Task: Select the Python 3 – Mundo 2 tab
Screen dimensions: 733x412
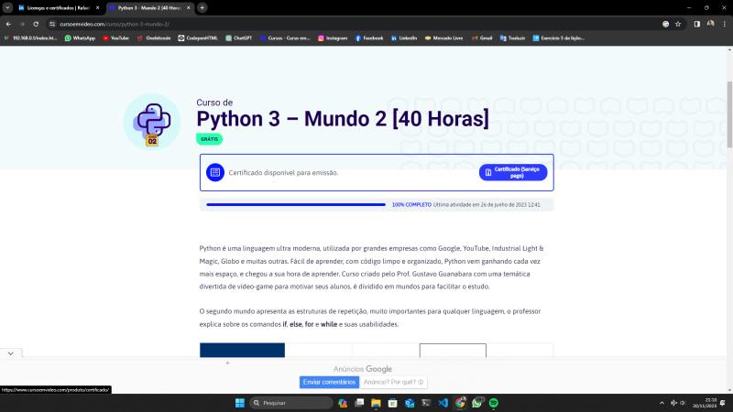Action: (149, 8)
